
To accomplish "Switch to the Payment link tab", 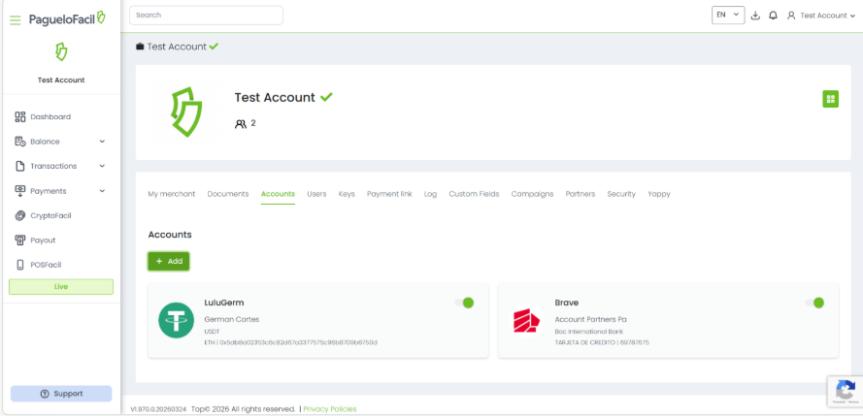I will pyautogui.click(x=389, y=194).
